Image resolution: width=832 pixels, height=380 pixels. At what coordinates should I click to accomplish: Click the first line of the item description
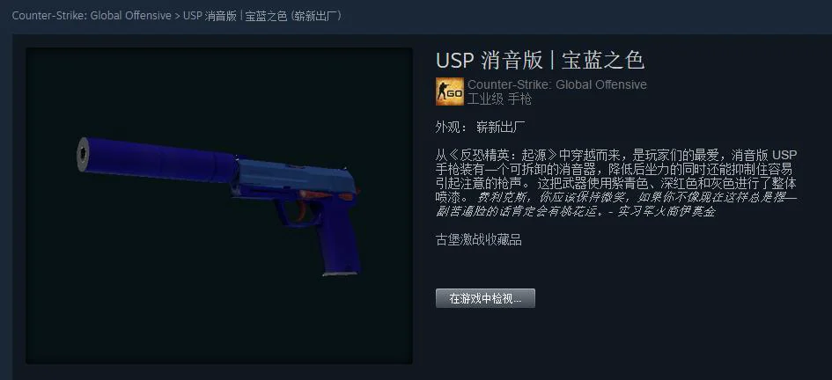(616, 157)
